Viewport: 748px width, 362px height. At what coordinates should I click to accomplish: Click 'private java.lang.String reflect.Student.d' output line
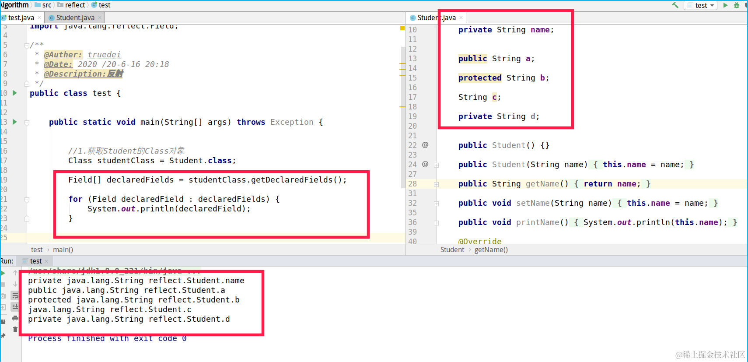(129, 319)
